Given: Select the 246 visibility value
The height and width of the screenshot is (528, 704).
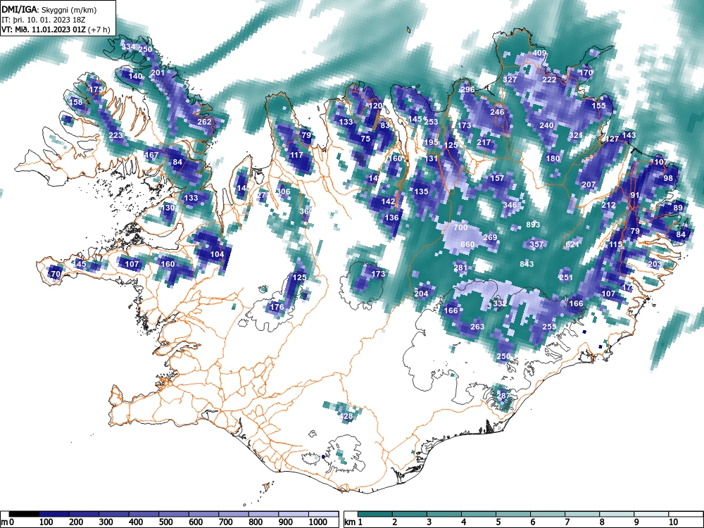Looking at the screenshot, I should (x=497, y=112).
